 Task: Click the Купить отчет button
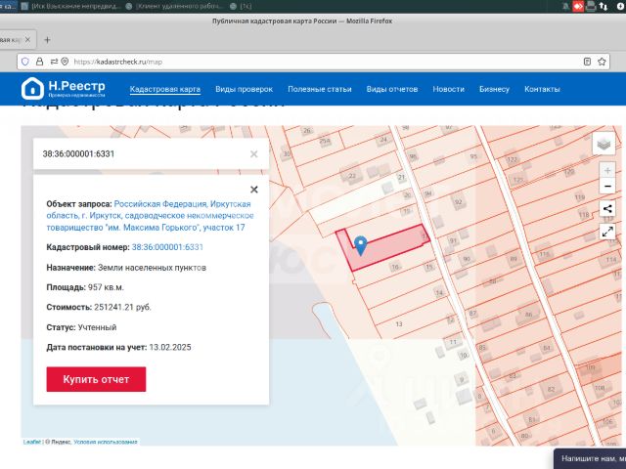pos(96,379)
